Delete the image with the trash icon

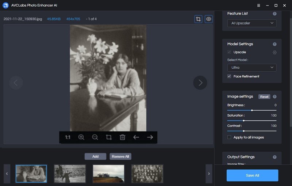click(122, 137)
